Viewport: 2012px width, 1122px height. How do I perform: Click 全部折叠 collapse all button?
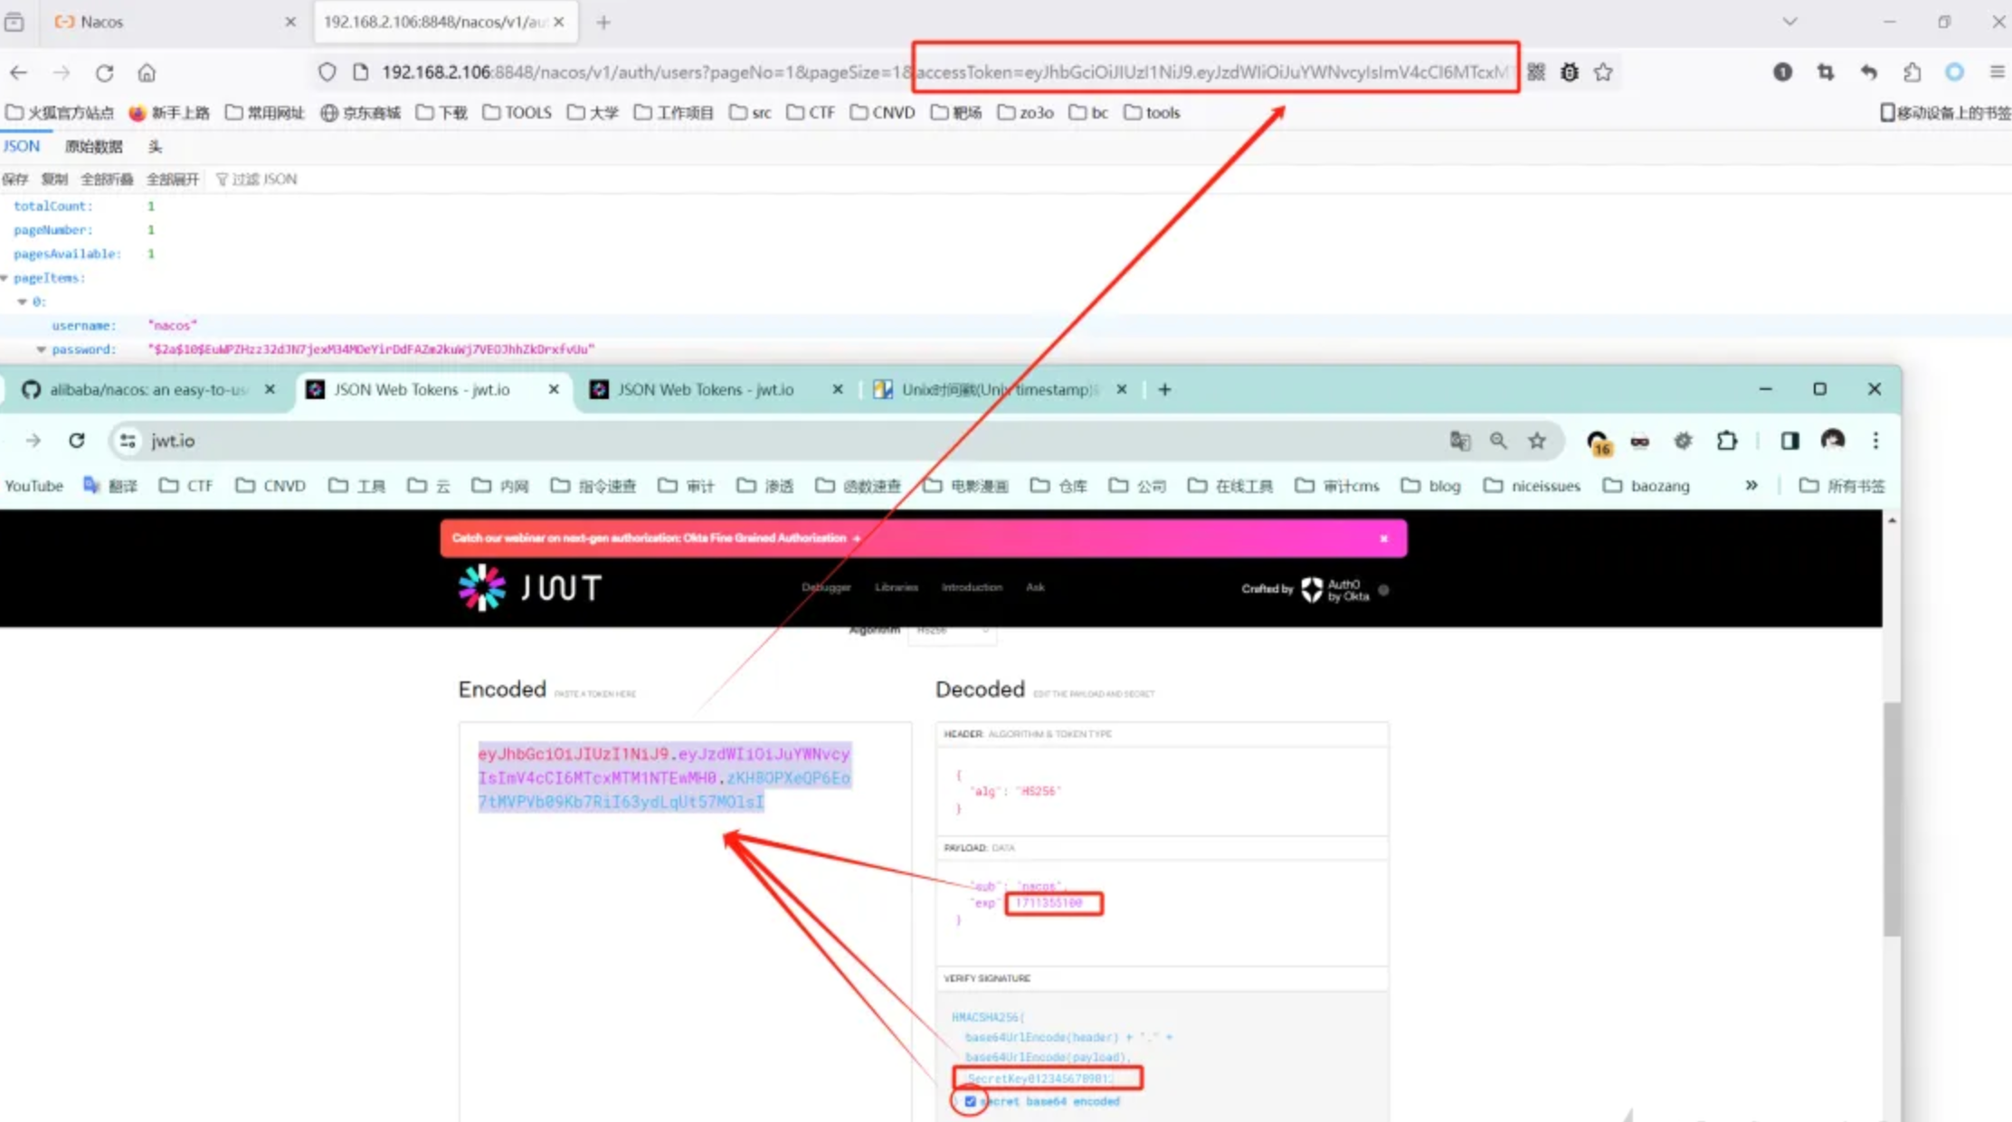(x=106, y=179)
